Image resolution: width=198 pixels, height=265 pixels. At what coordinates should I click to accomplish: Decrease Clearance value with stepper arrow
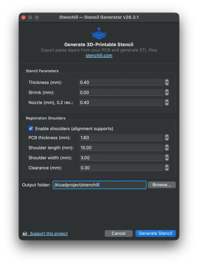(x=166, y=169)
